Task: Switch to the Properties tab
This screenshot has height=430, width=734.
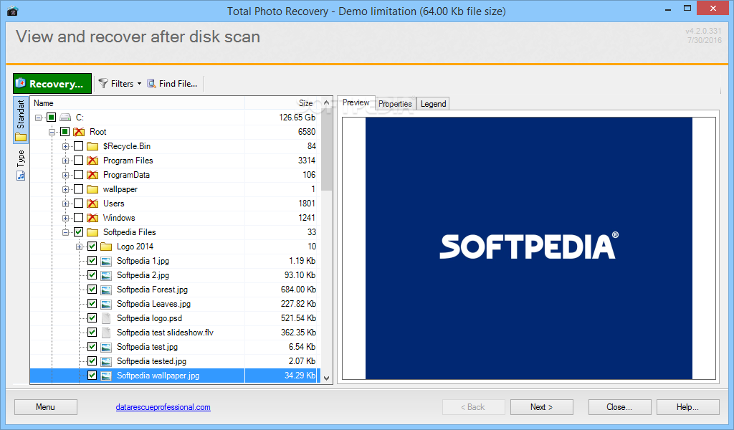Action: pyautogui.click(x=395, y=104)
